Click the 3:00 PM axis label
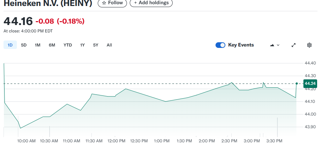321x149 pixels. [x=252, y=141]
